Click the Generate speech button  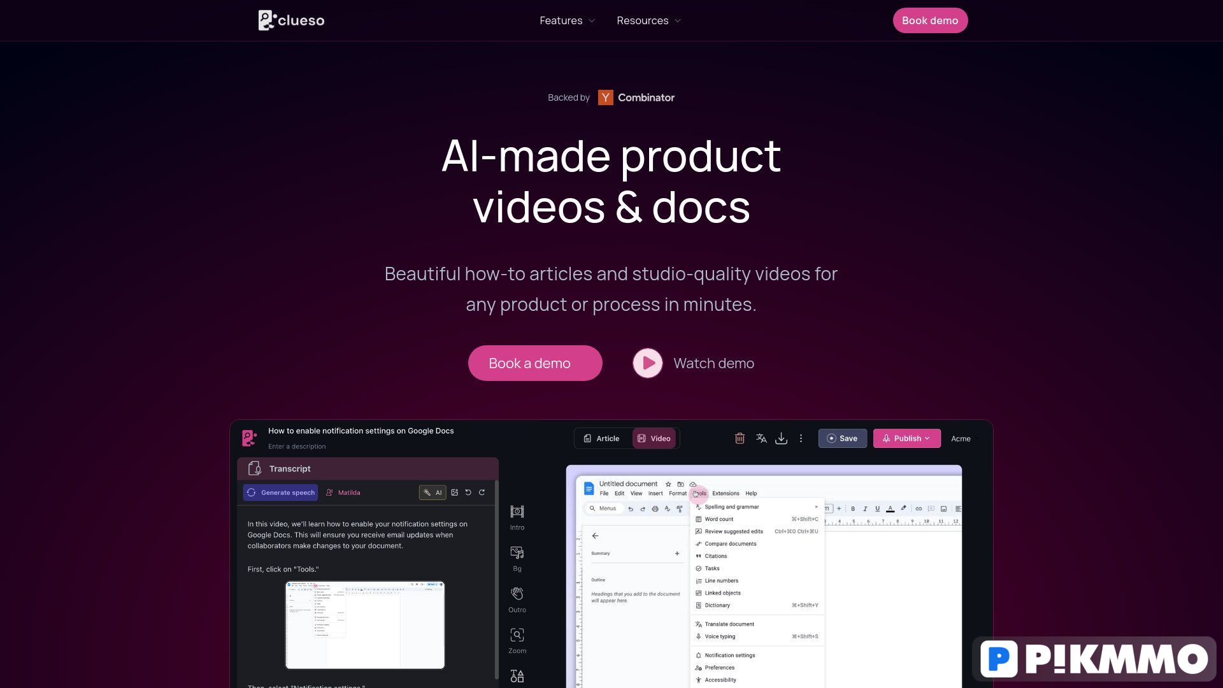[280, 492]
